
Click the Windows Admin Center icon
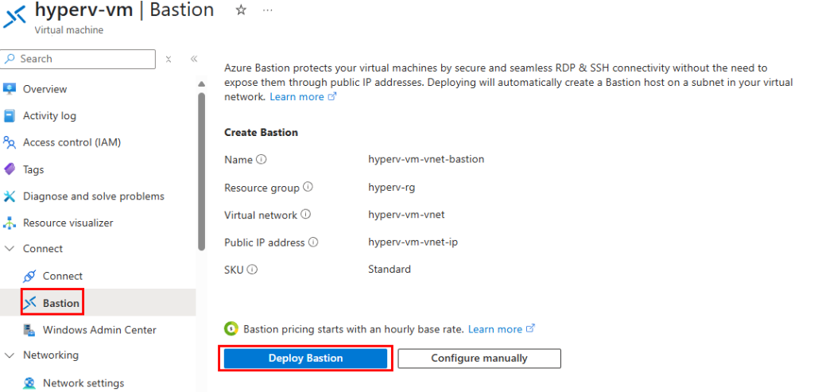(x=29, y=330)
